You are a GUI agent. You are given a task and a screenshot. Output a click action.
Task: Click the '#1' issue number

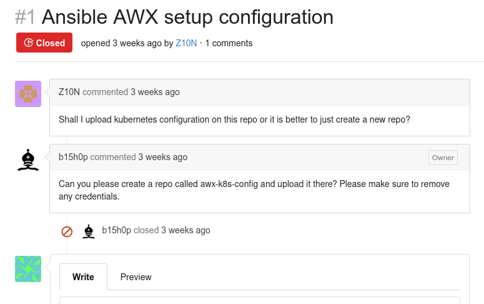click(x=25, y=17)
